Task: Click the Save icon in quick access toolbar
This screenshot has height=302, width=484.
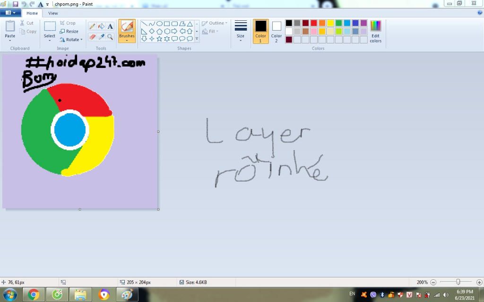Action: click(15, 4)
